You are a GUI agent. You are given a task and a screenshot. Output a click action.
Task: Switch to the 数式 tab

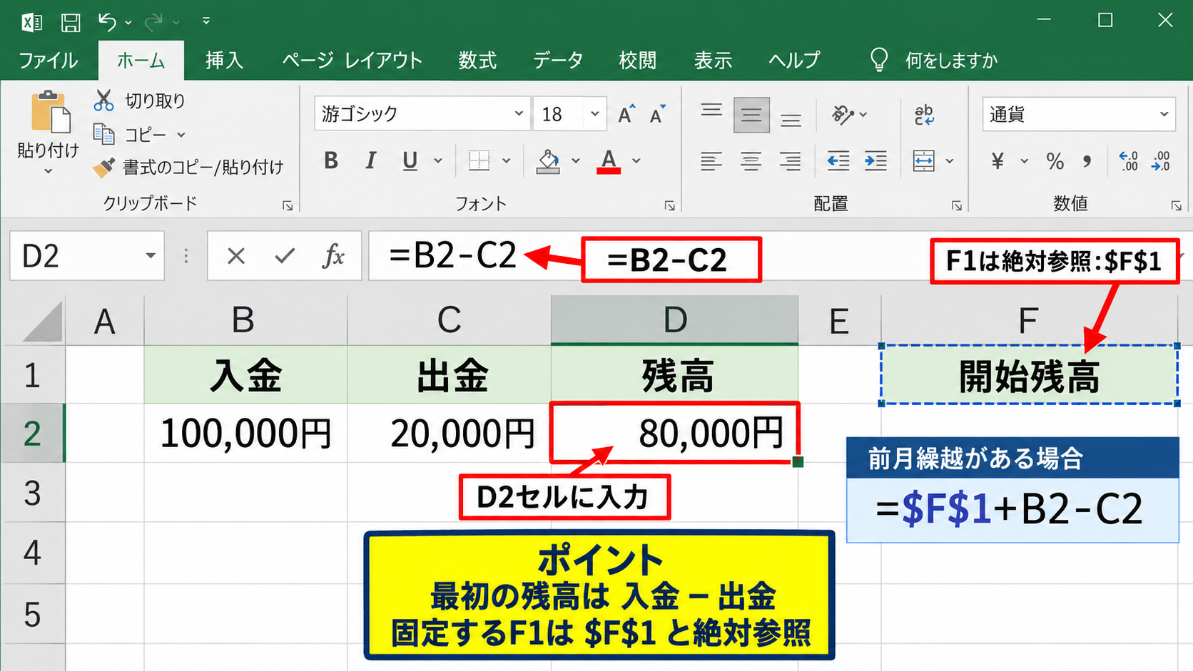pos(477,60)
